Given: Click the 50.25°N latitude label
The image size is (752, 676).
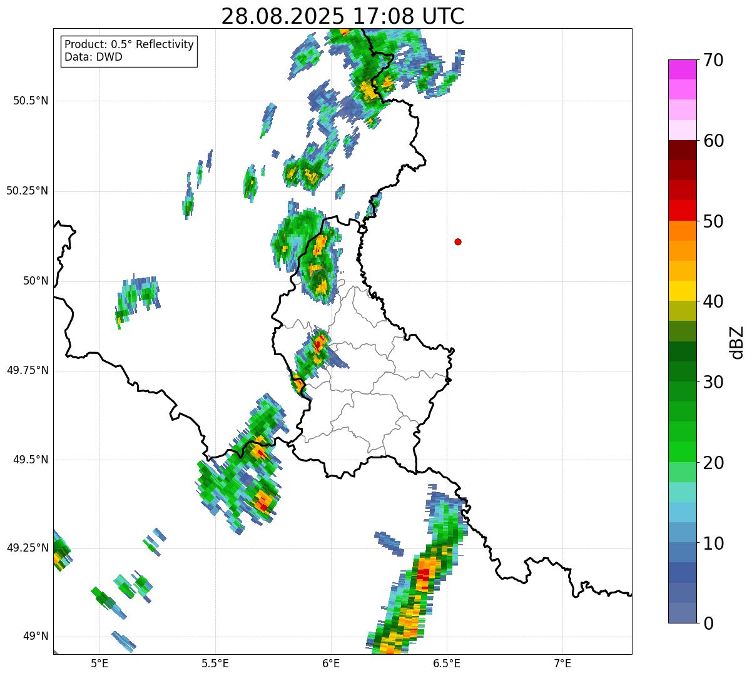Looking at the screenshot, I should (x=28, y=191).
